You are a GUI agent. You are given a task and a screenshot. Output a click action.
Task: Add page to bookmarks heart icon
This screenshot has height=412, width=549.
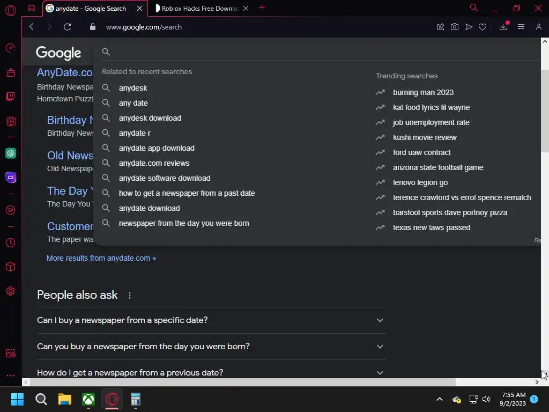click(x=483, y=27)
